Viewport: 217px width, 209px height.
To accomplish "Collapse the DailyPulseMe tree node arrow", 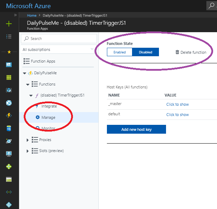I will (x=24, y=73).
